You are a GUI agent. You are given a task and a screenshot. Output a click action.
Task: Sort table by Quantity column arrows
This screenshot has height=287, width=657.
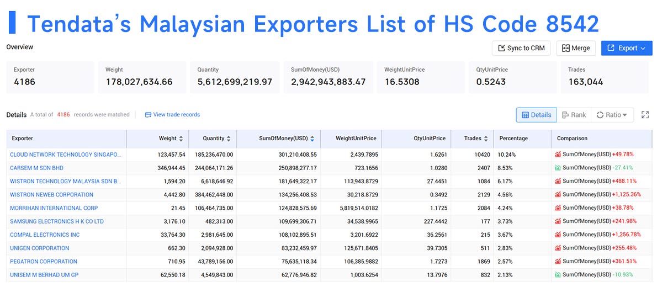tap(229, 139)
